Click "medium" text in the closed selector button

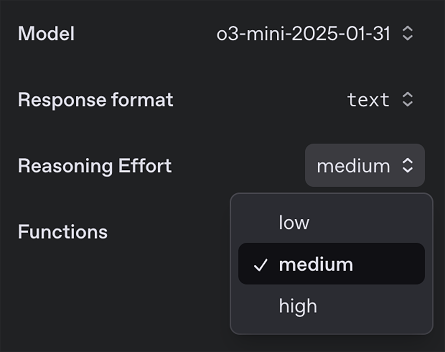tap(353, 166)
